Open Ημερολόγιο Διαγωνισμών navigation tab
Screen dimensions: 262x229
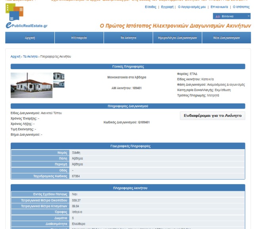177,38
